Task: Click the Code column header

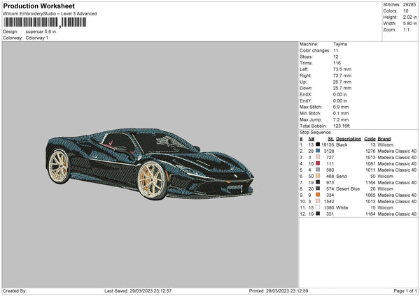Action: click(370, 138)
